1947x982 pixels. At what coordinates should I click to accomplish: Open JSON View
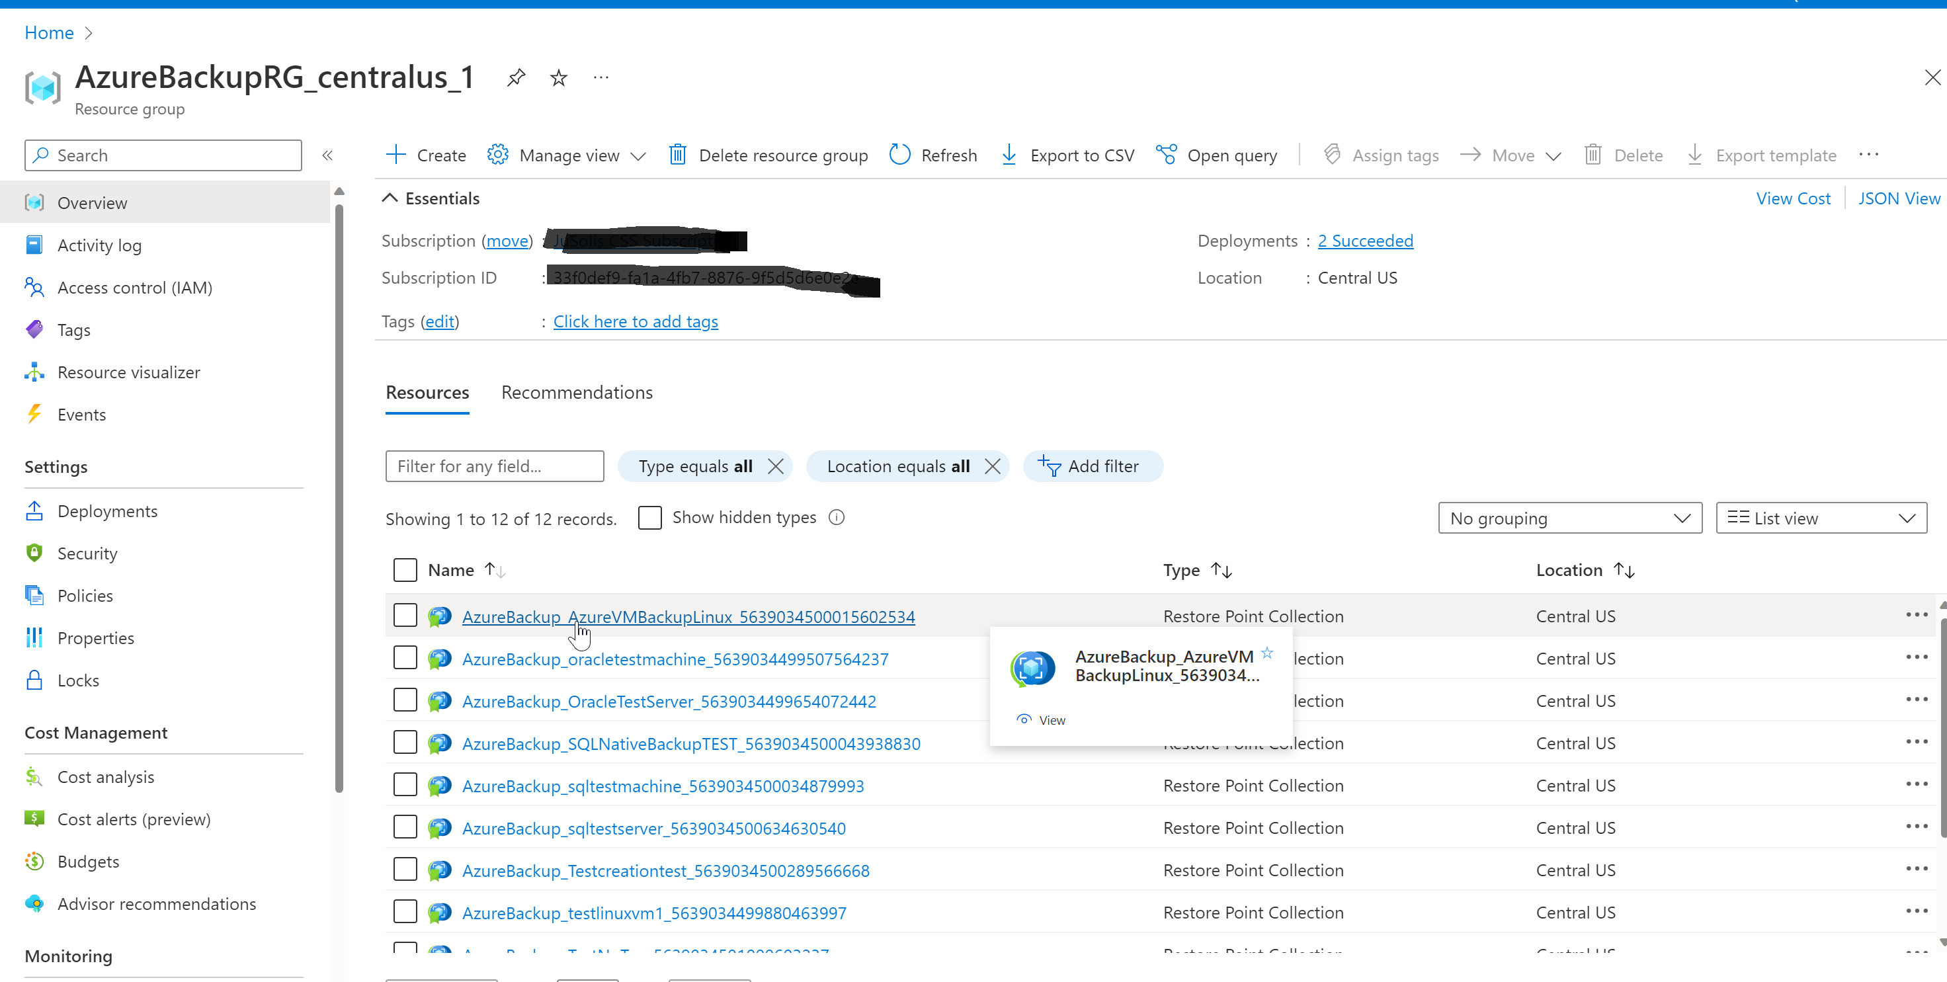pyautogui.click(x=1899, y=198)
